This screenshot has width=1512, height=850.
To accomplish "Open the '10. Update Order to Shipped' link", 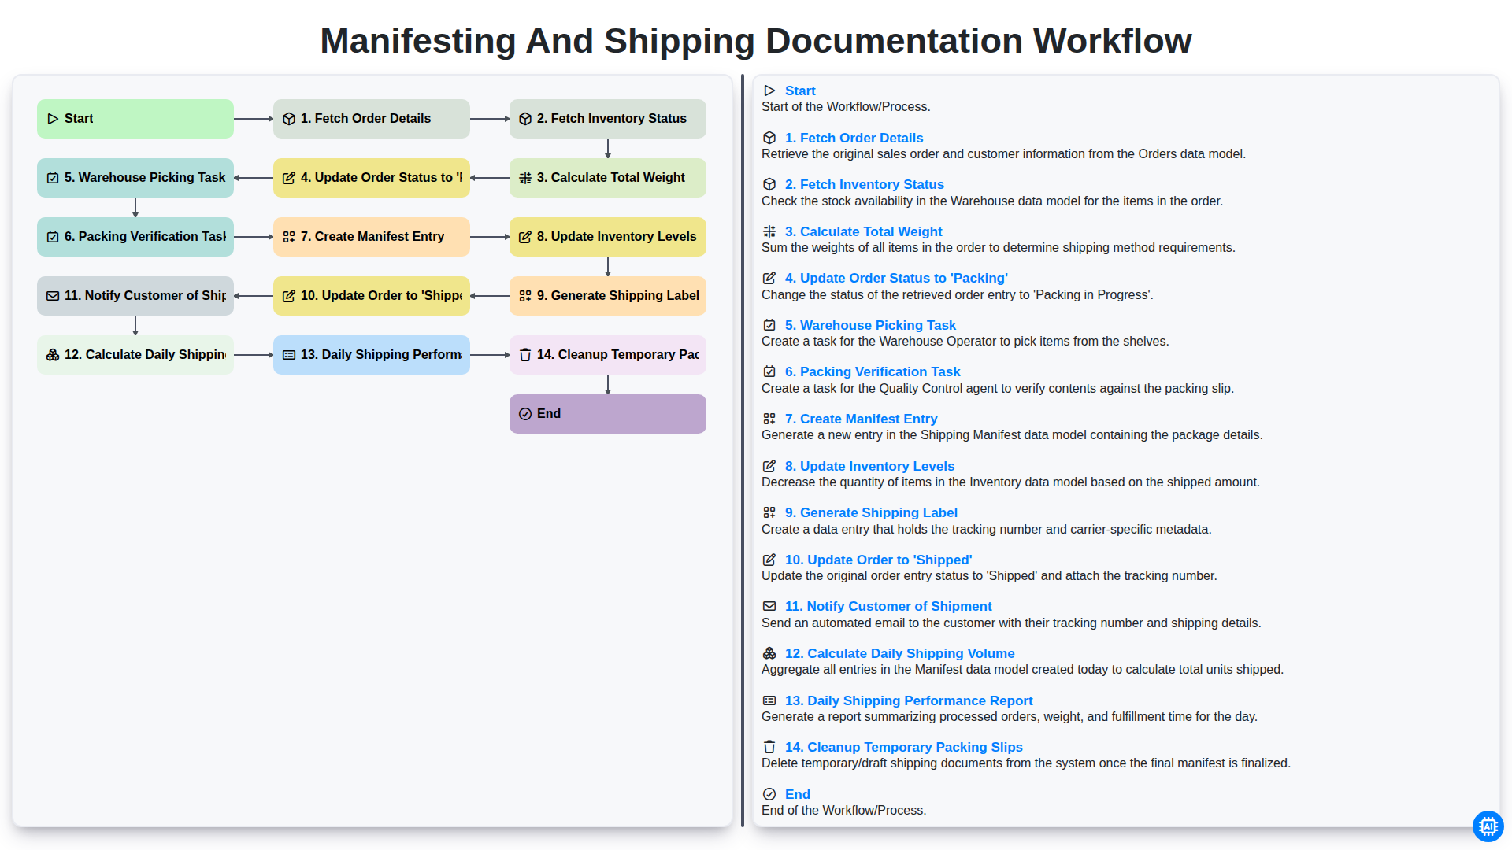I will coord(878,560).
